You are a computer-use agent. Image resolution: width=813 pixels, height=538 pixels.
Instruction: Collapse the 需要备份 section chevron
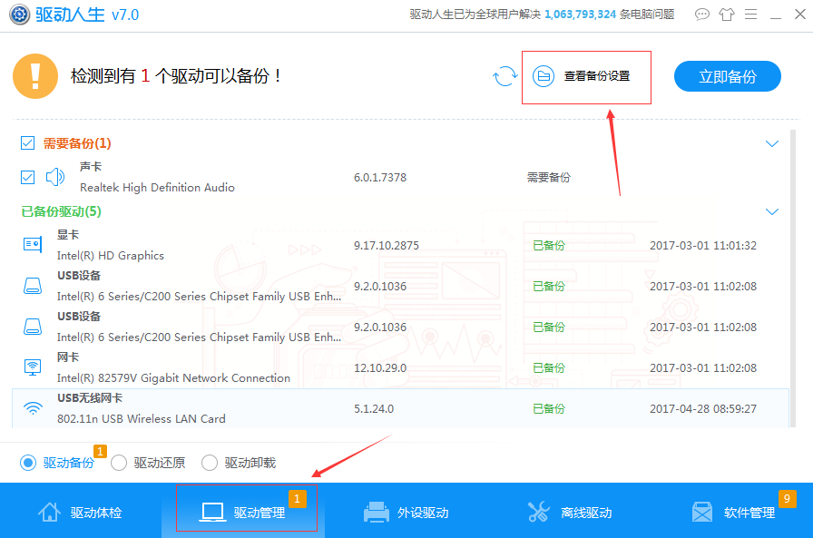click(772, 143)
